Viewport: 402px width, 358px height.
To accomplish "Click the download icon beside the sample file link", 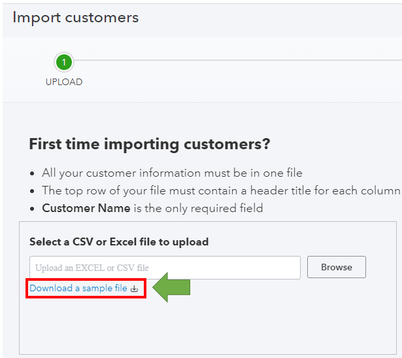I will [135, 289].
